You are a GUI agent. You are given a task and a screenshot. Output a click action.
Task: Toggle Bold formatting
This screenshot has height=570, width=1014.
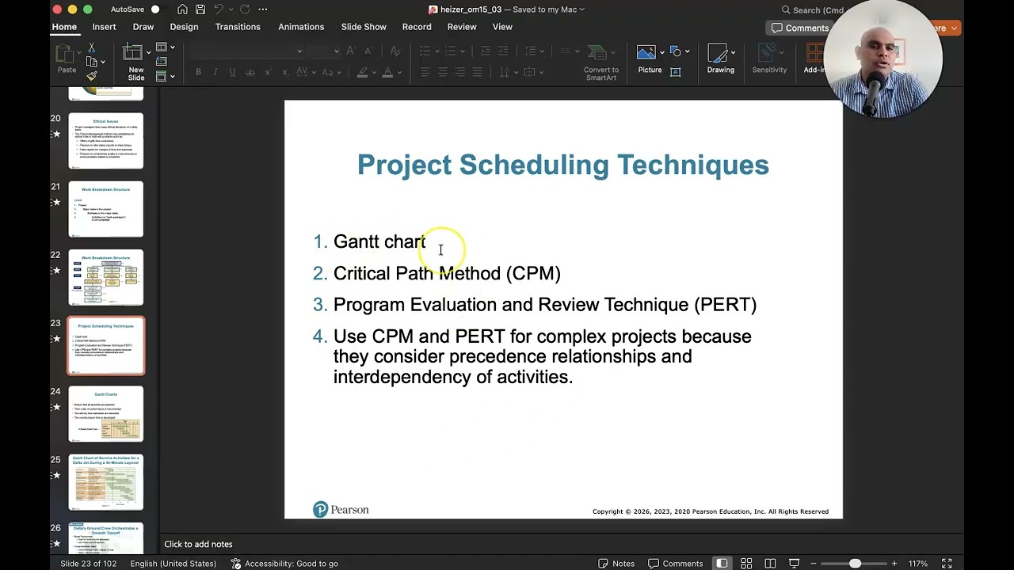click(x=198, y=72)
